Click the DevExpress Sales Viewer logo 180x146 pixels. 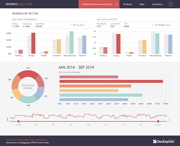point(19,4)
